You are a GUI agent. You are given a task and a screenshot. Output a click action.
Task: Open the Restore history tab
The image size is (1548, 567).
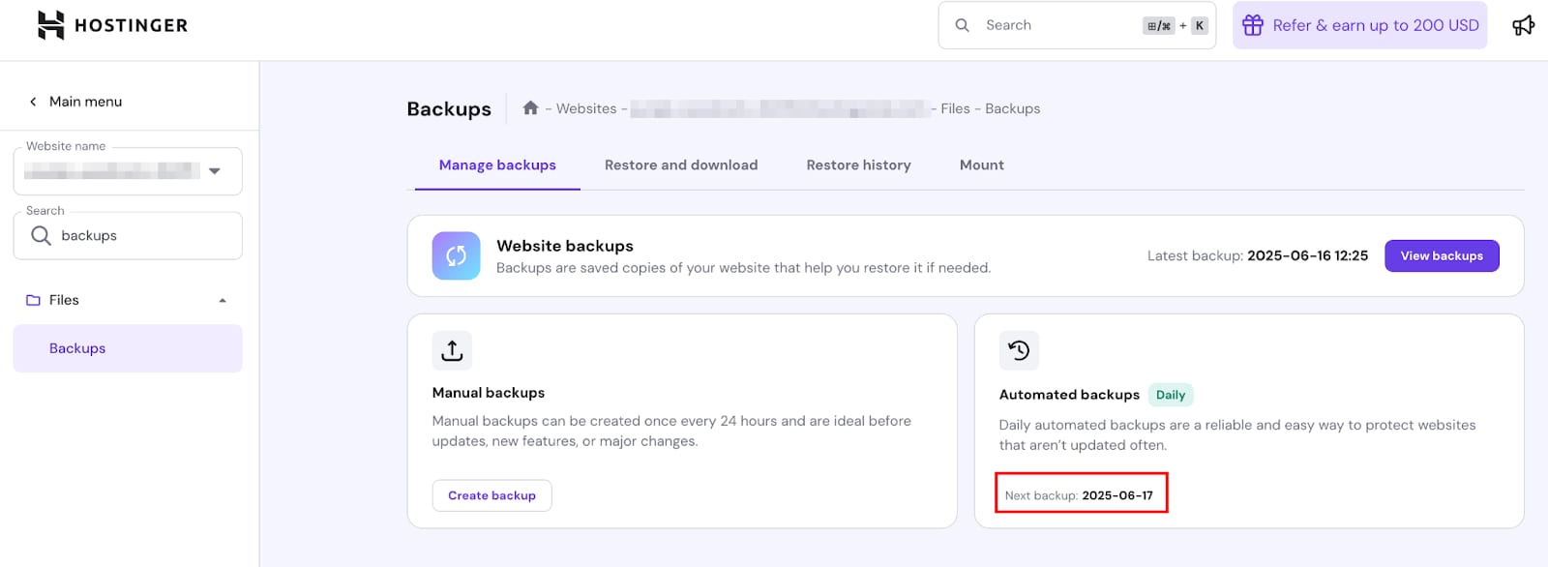[858, 165]
